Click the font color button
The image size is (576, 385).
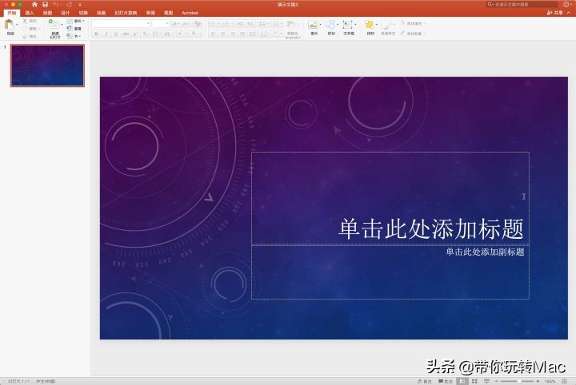[x=194, y=34]
